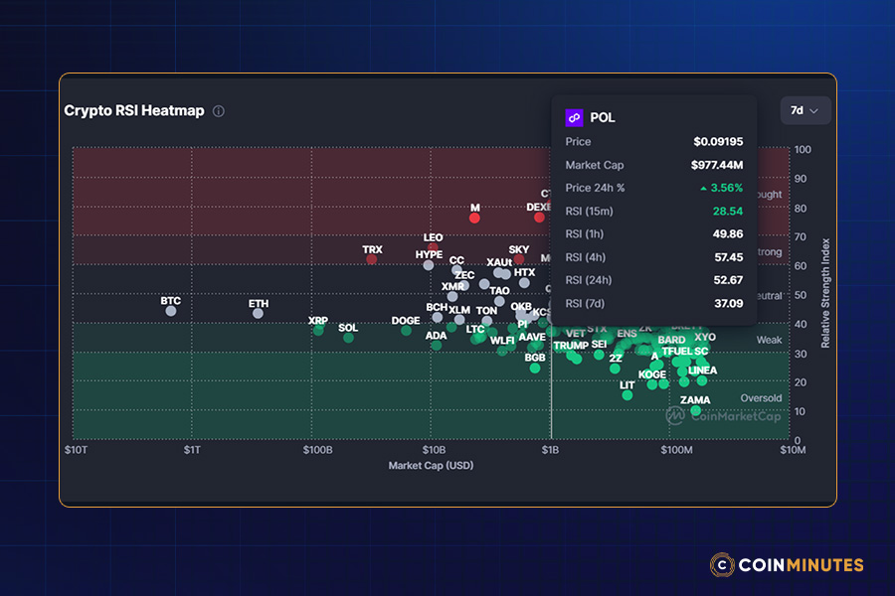Click the red M bubble in overbought zone
This screenshot has width=895, height=596.
click(x=474, y=217)
